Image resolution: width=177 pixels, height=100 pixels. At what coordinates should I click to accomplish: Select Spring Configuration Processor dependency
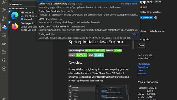[x=88, y=28]
